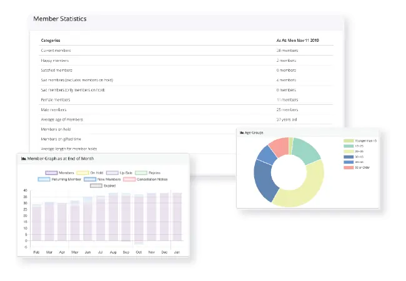Click the Member Graph chart icon
Viewport: 406px width, 281px height.
[x=24, y=159]
